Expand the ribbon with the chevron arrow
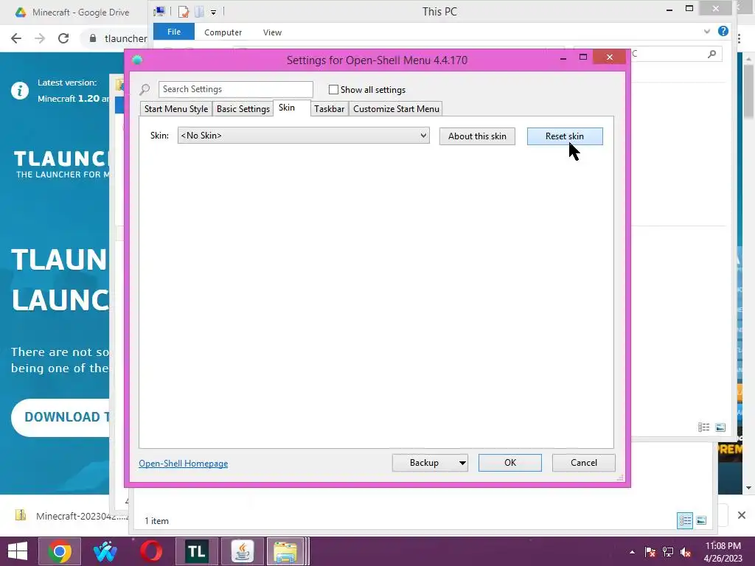Viewport: 755px width, 566px height. tap(707, 32)
